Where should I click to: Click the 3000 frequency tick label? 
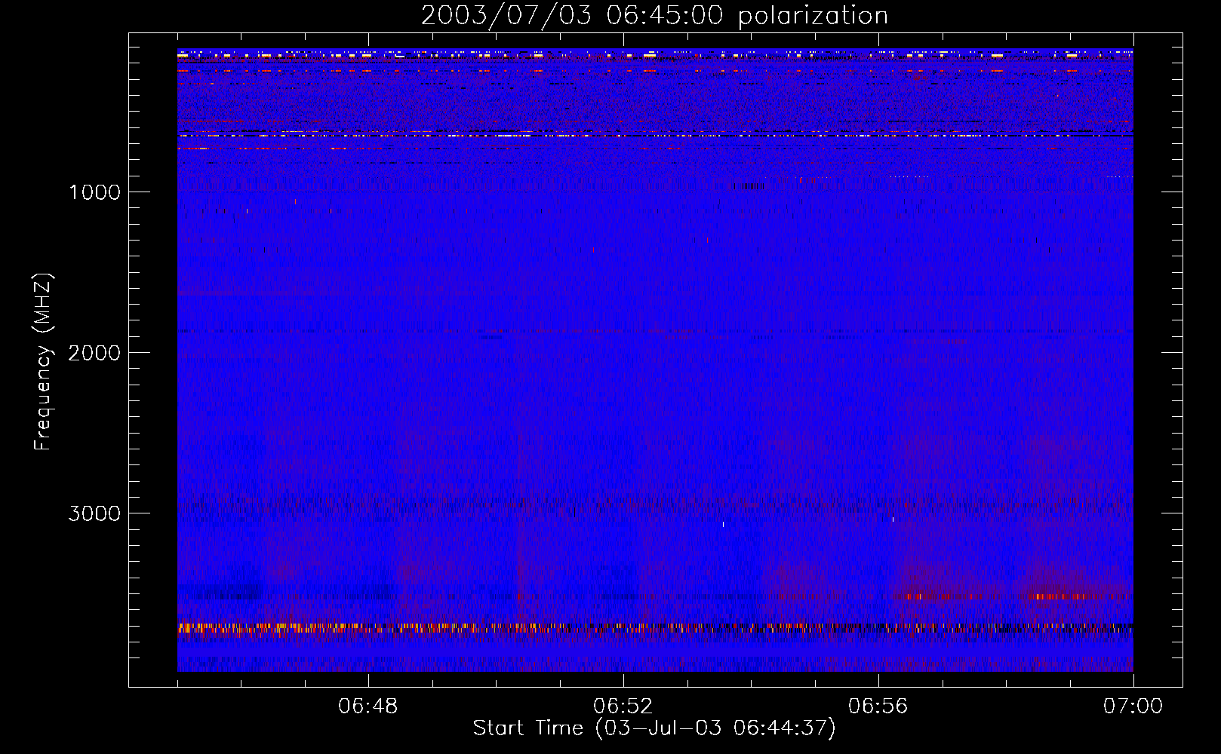point(94,513)
